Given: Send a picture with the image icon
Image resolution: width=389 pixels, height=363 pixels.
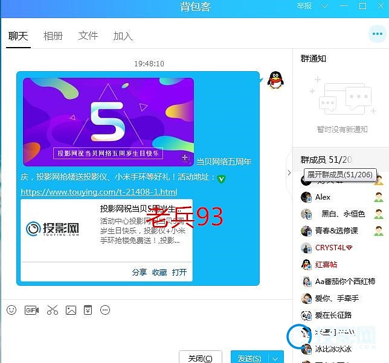Looking at the screenshot, I should click(71, 310).
